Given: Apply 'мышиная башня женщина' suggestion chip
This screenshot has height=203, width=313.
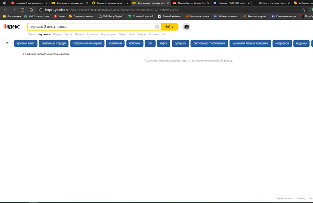Looking at the screenshot, I should click(x=250, y=43).
